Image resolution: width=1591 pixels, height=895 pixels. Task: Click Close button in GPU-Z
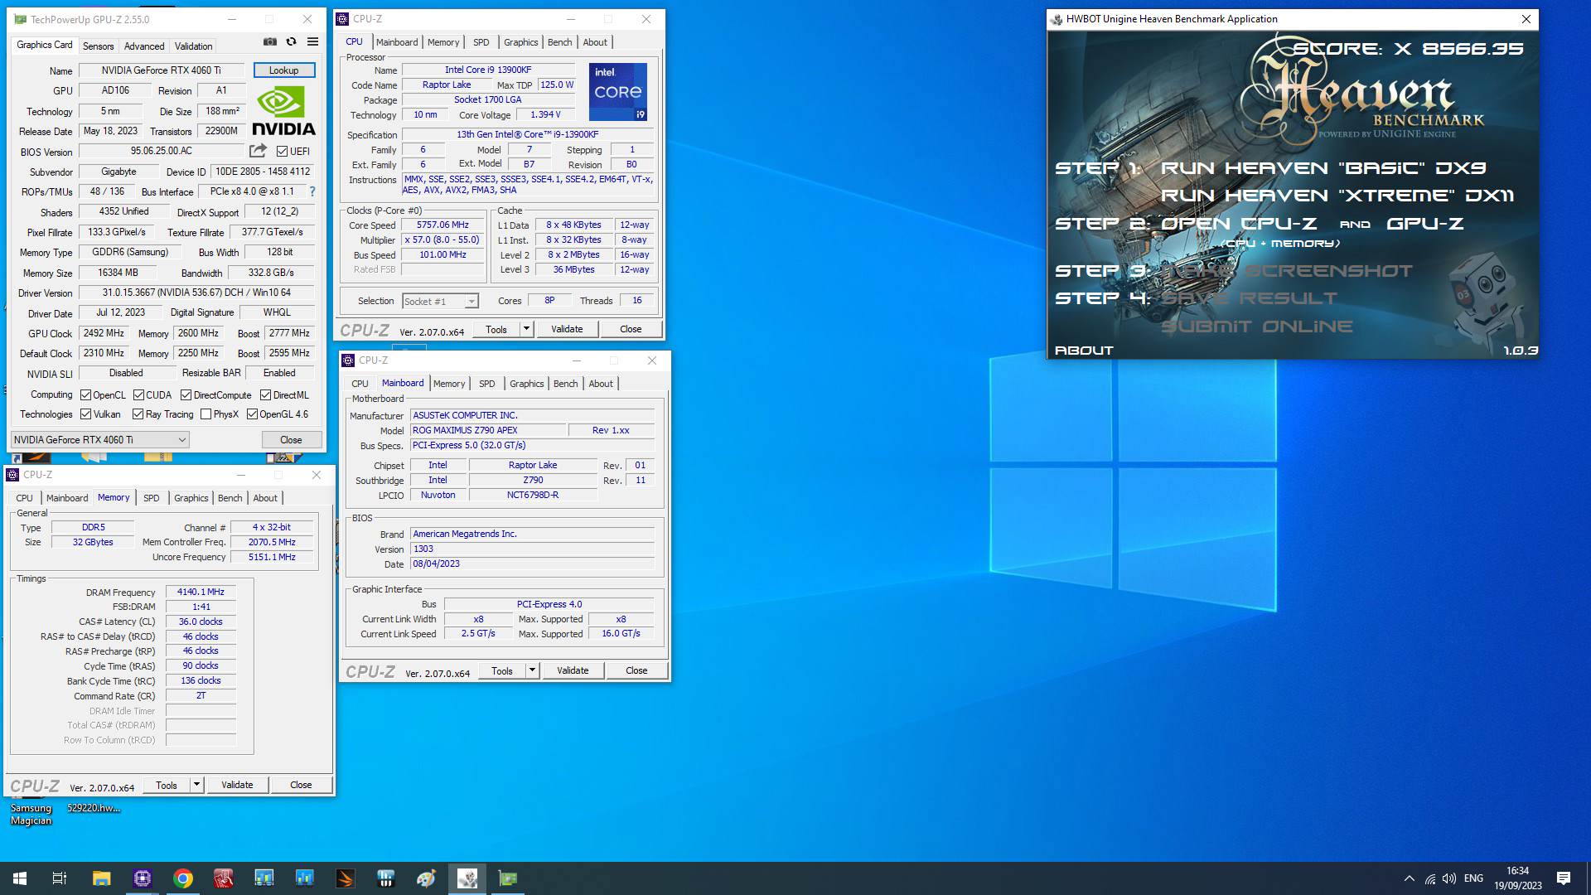(291, 439)
